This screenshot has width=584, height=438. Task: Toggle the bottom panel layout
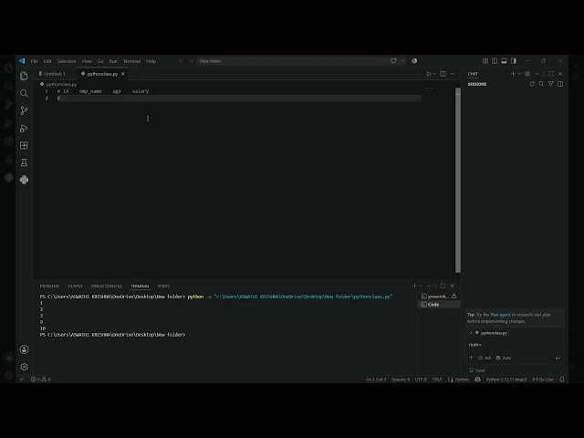(504, 61)
